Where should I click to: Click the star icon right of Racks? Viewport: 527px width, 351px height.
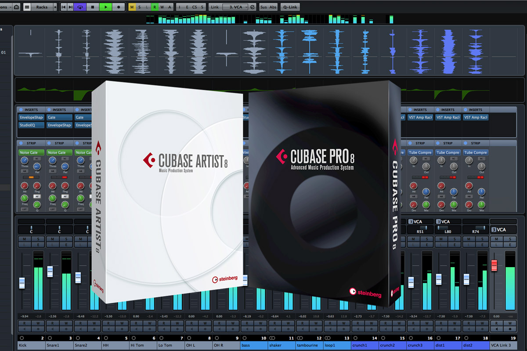coord(55,7)
